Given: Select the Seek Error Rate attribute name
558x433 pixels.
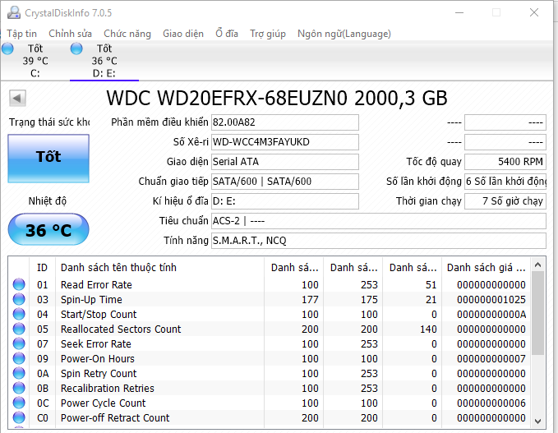Looking at the screenshot, I should 95,344.
